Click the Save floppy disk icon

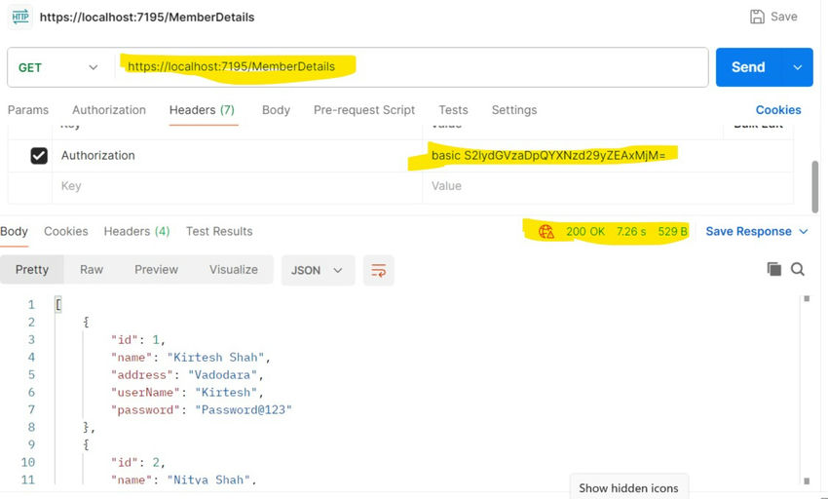pos(757,17)
